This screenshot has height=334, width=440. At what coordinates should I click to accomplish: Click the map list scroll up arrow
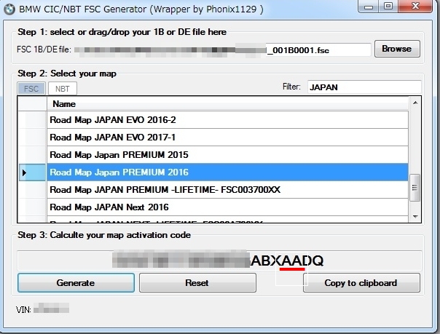pyautogui.click(x=415, y=103)
